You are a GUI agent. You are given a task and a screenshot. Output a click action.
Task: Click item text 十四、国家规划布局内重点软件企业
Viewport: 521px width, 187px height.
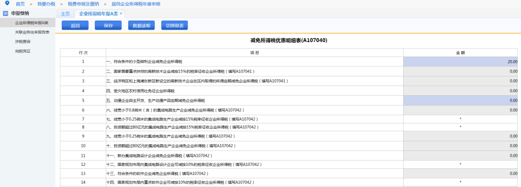point(180,182)
